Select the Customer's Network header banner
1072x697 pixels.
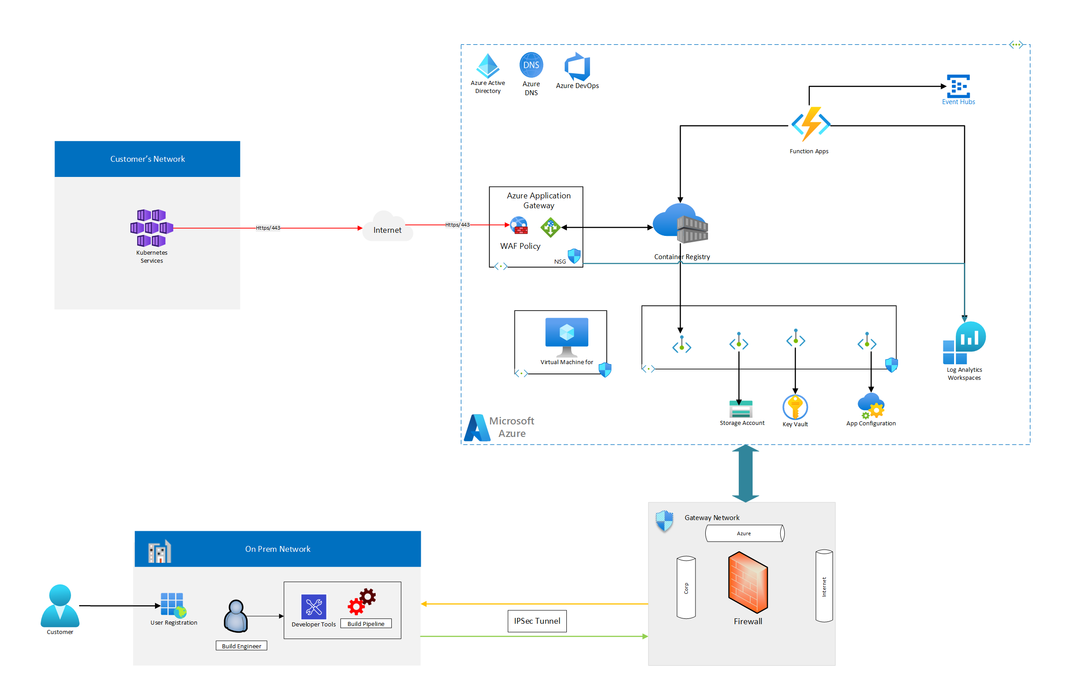(147, 159)
